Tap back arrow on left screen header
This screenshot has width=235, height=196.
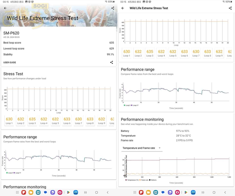click(x=5, y=8)
